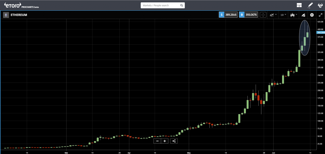Zoom in with the plus button
Screen dimensions: 325x154
click(x=165, y=141)
